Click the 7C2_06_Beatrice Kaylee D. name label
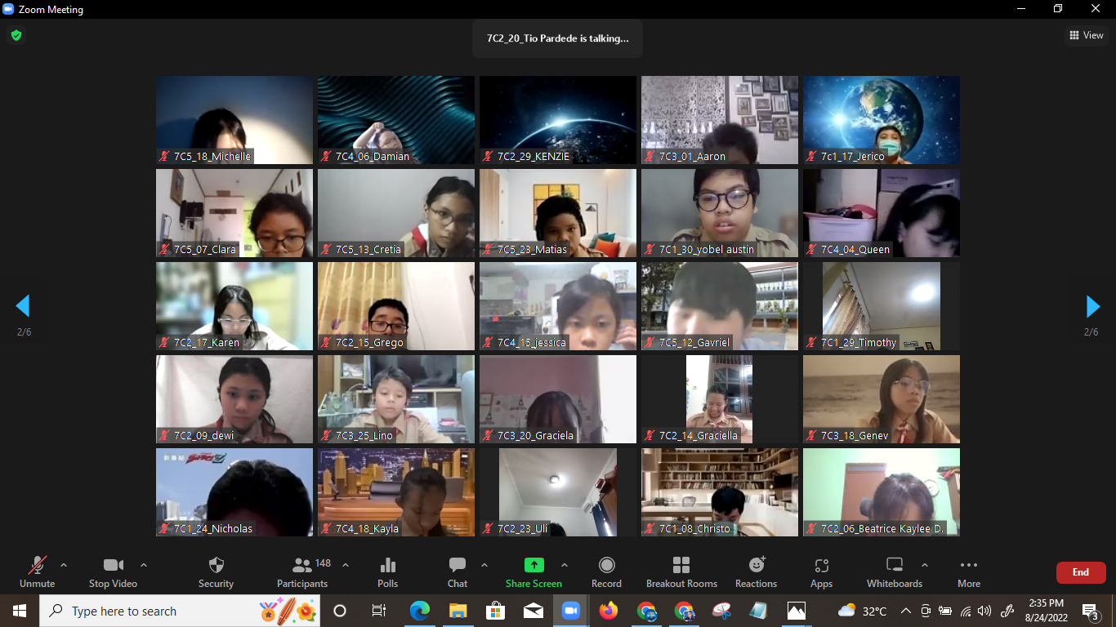Viewport: 1116px width, 627px height. point(882,528)
